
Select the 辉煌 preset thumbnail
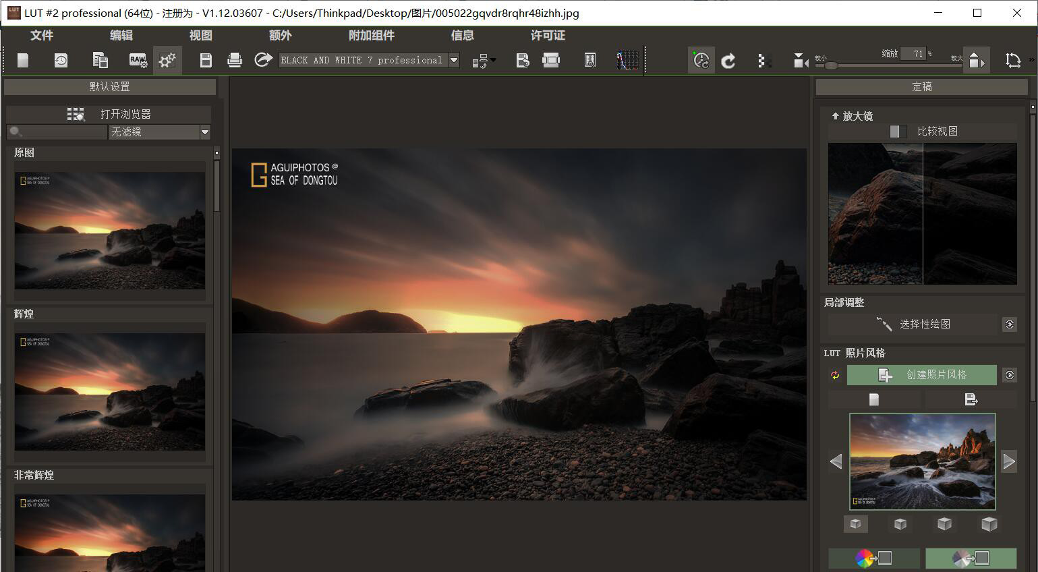[110, 391]
